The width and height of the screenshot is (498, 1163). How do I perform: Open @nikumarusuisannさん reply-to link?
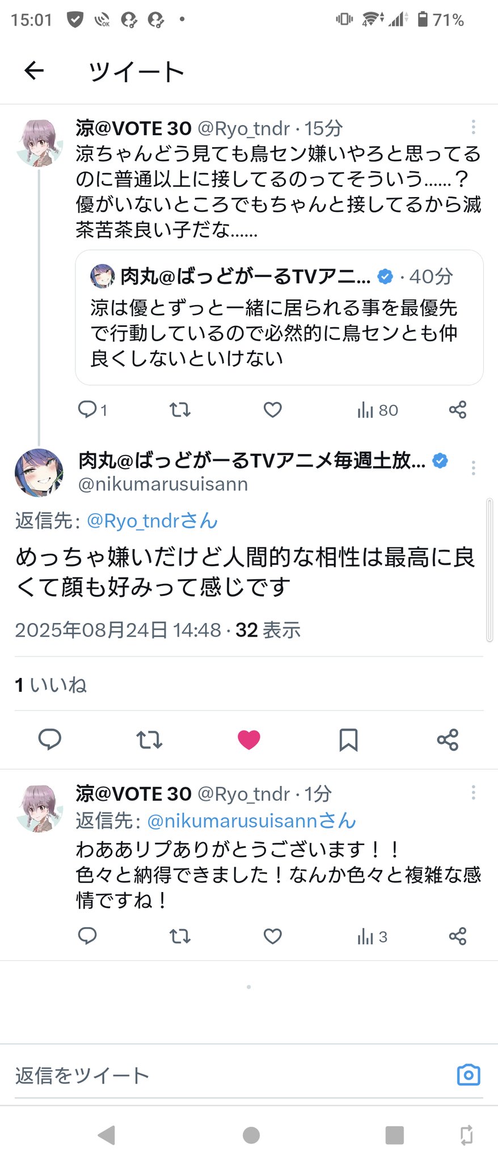(x=251, y=821)
